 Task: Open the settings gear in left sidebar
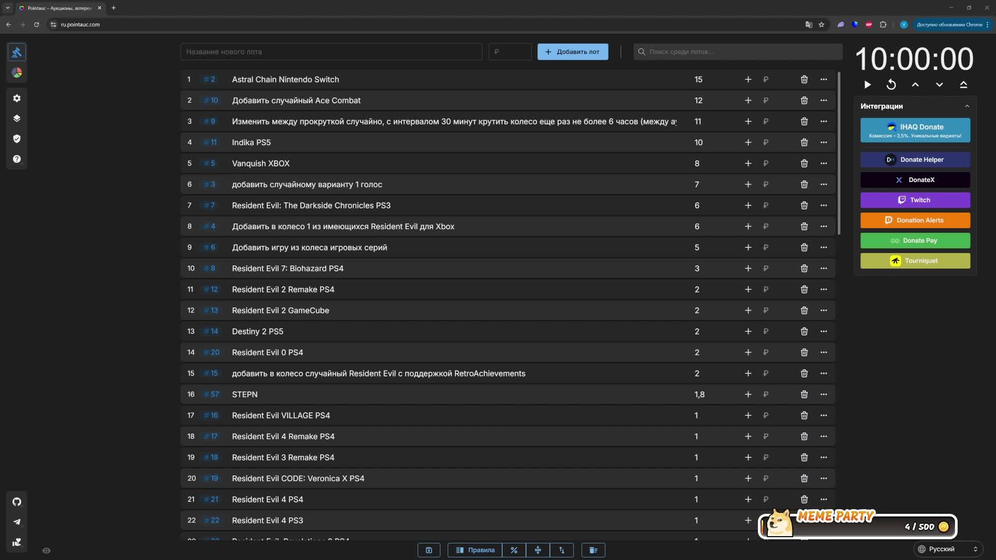click(17, 98)
